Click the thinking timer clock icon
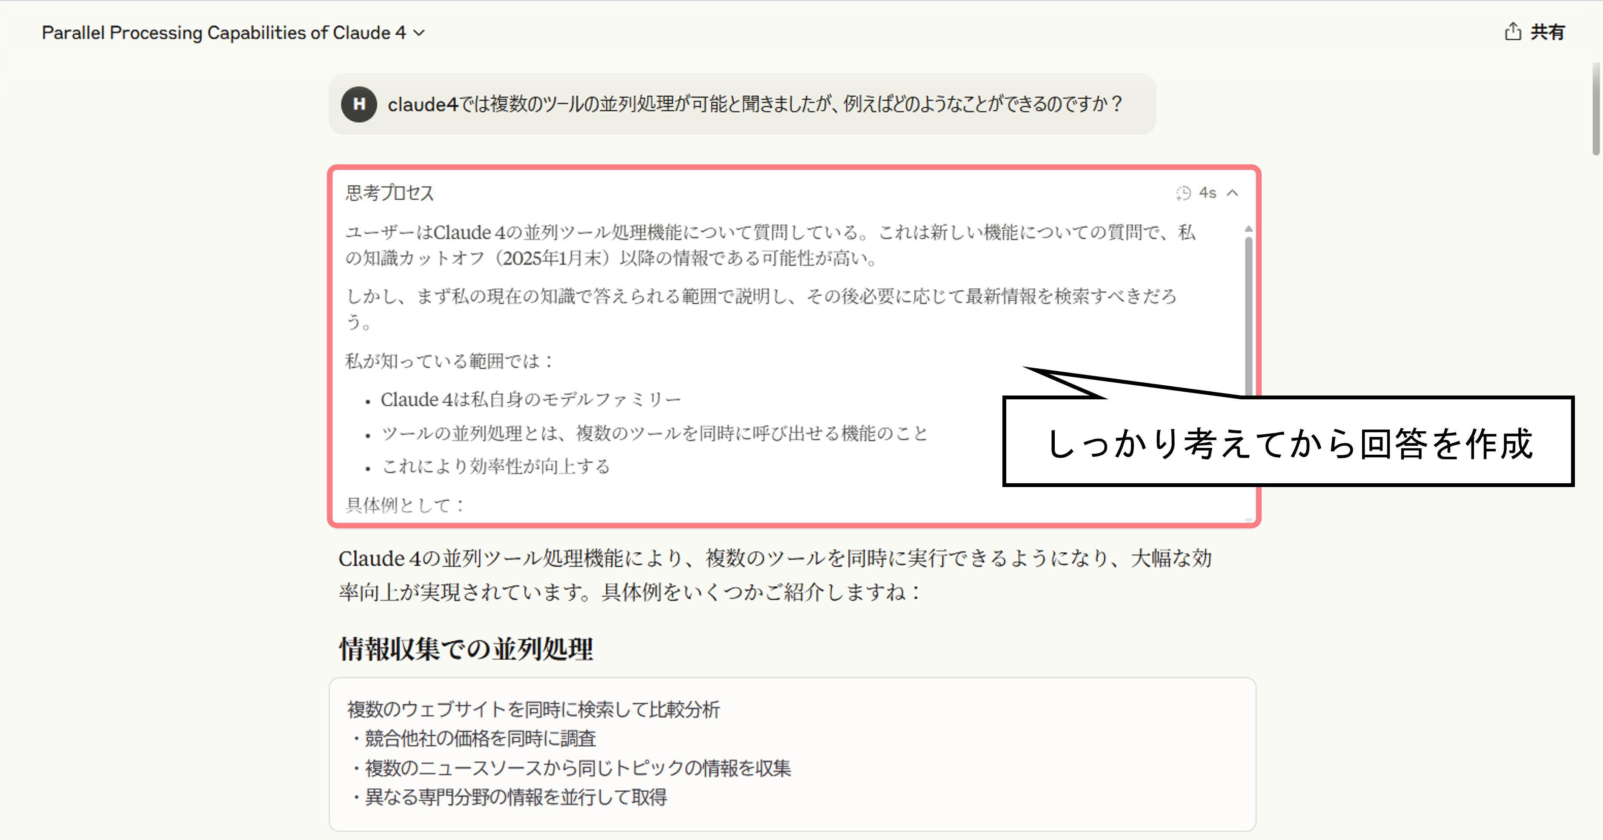The image size is (1603, 840). click(x=1183, y=194)
